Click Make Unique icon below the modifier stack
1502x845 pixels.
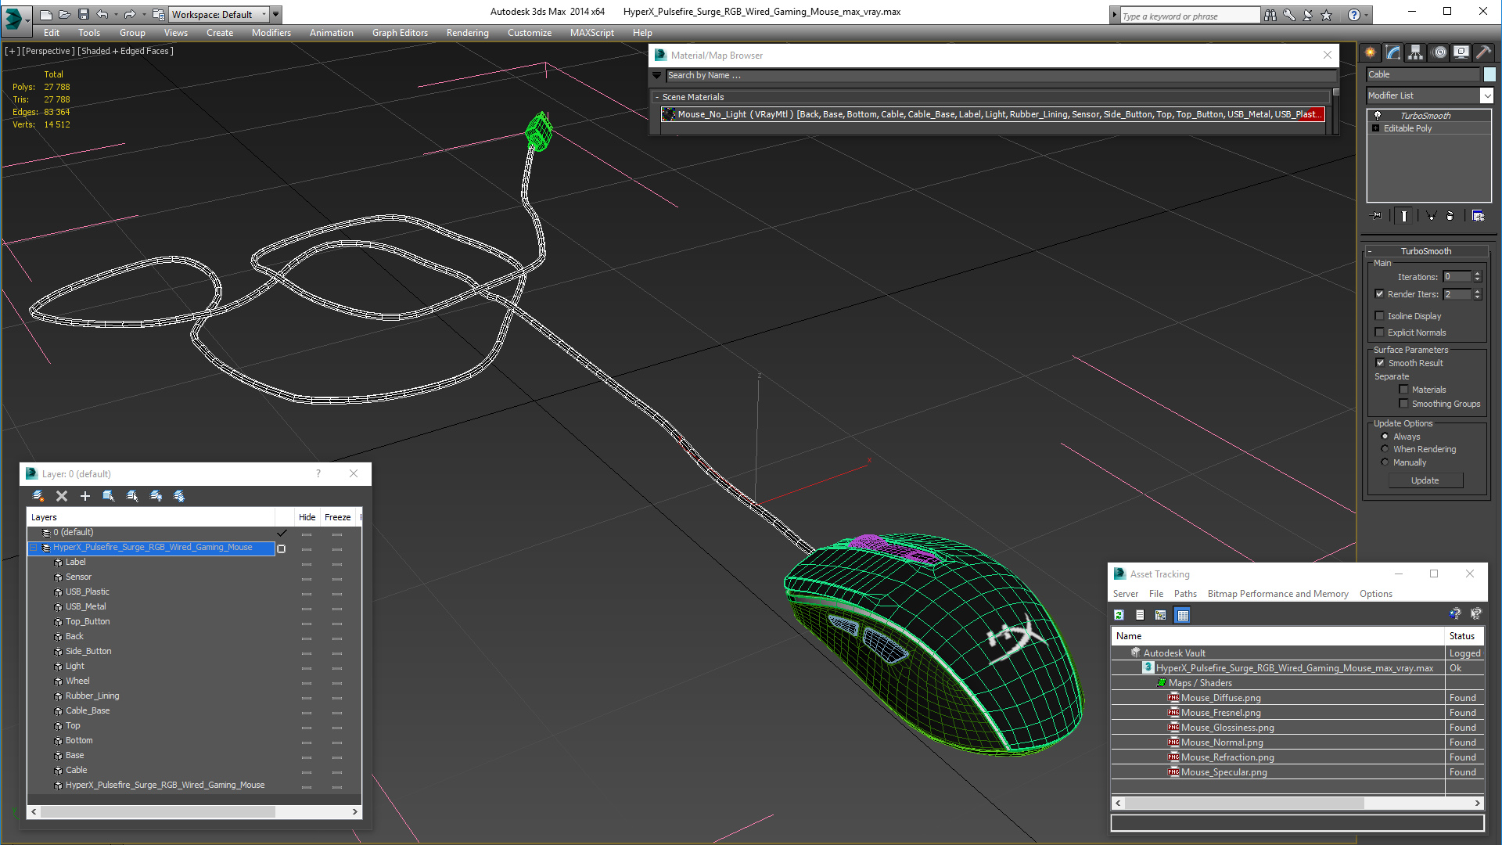tap(1431, 216)
